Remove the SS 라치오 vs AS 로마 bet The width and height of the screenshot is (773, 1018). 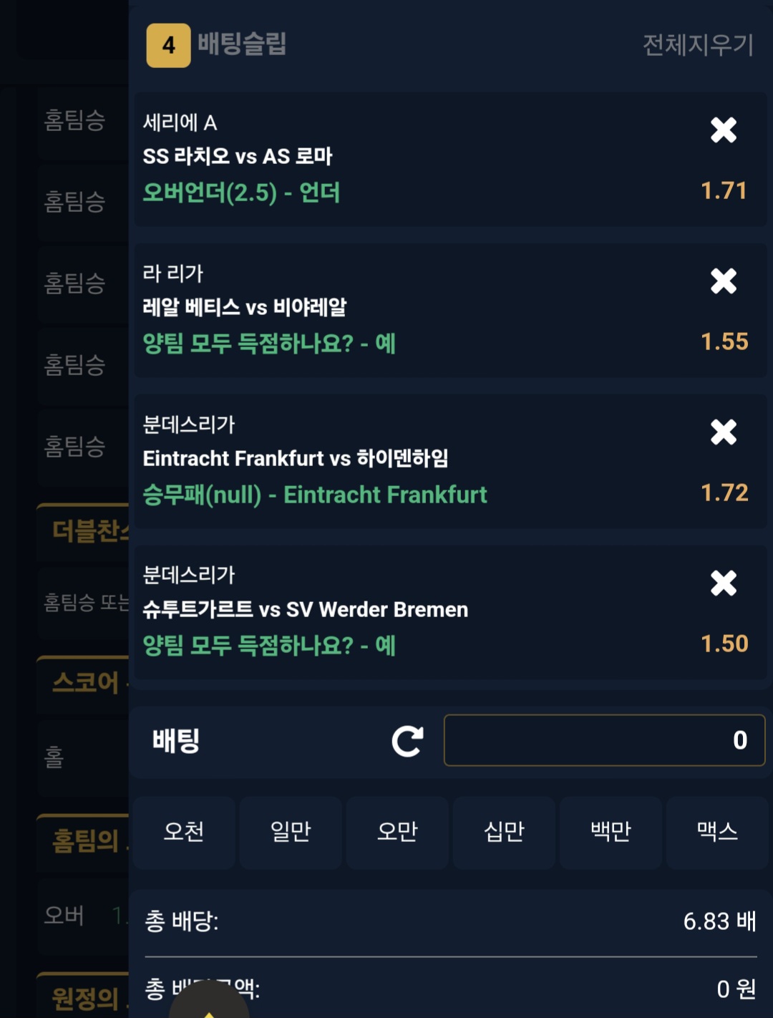tap(724, 130)
